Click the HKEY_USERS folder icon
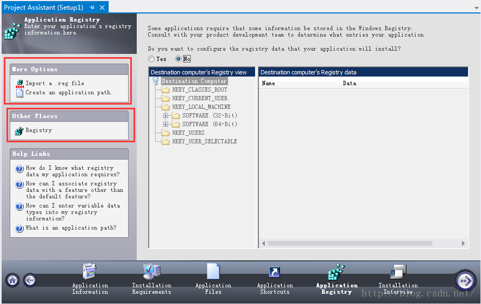This screenshot has height=304, width=481. click(x=165, y=133)
